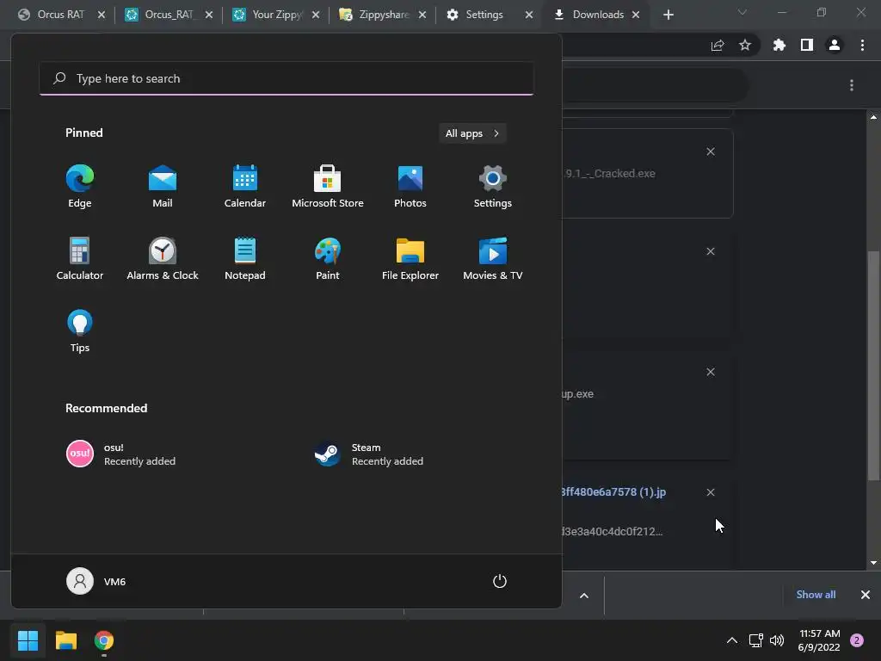Click the share this page icon
The height and width of the screenshot is (661, 881).
pos(718,46)
